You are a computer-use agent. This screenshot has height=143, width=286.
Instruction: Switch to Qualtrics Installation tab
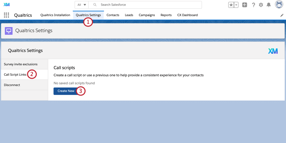coord(55,15)
